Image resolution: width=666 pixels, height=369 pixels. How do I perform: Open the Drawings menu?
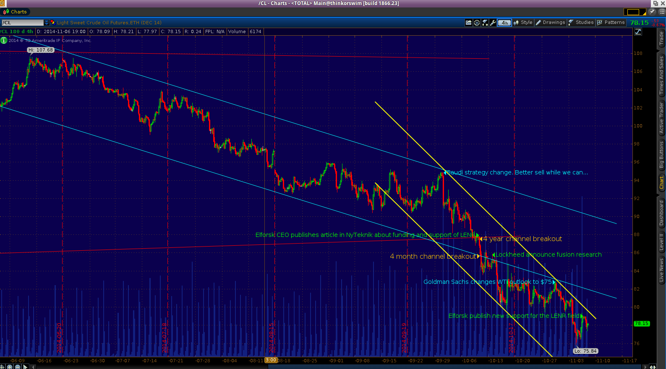click(x=551, y=23)
